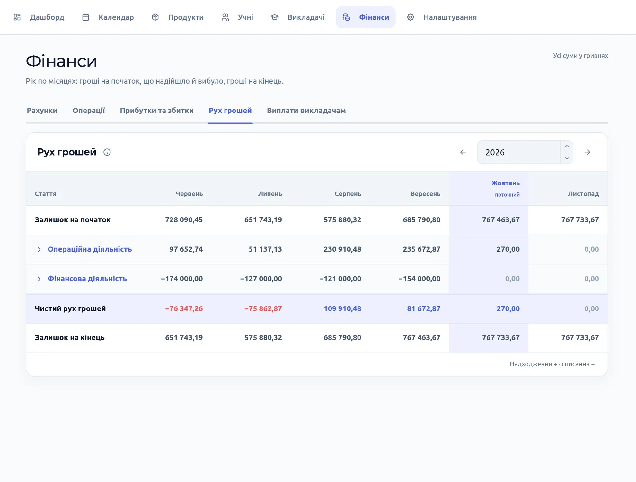This screenshot has height=482, width=636.
Task: Switch to Прибутки та збитки tab
Action: click(x=157, y=111)
